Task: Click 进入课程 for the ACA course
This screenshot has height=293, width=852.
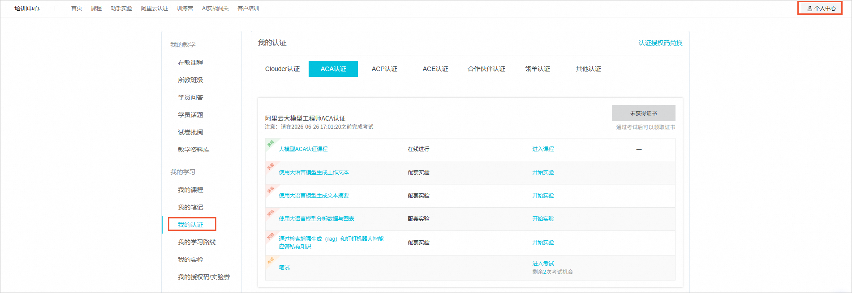Action: pyautogui.click(x=543, y=149)
